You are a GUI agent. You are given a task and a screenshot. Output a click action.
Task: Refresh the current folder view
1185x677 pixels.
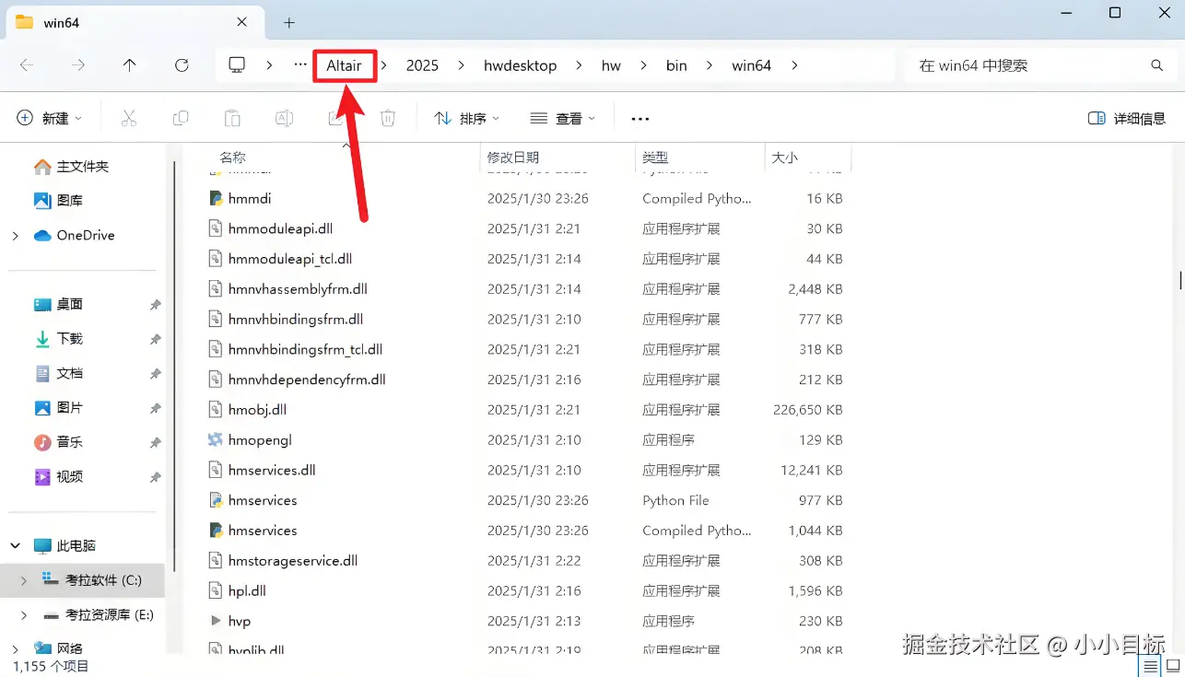(x=182, y=65)
